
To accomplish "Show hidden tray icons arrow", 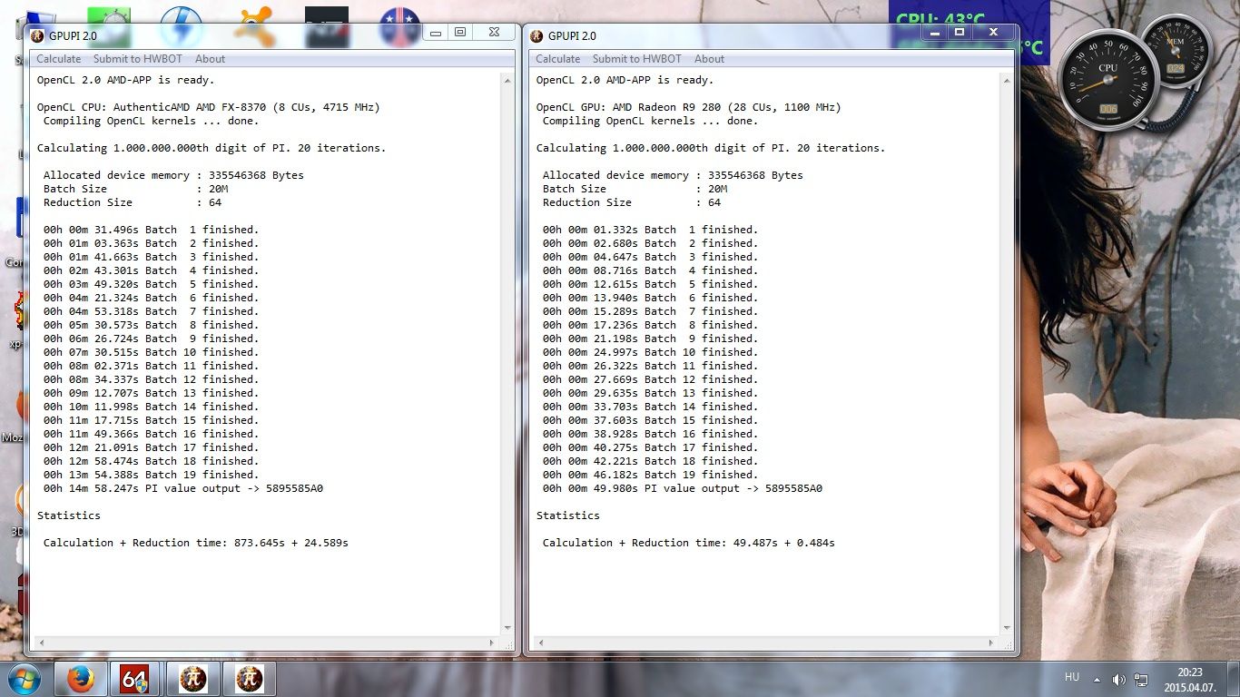I will (x=1096, y=680).
